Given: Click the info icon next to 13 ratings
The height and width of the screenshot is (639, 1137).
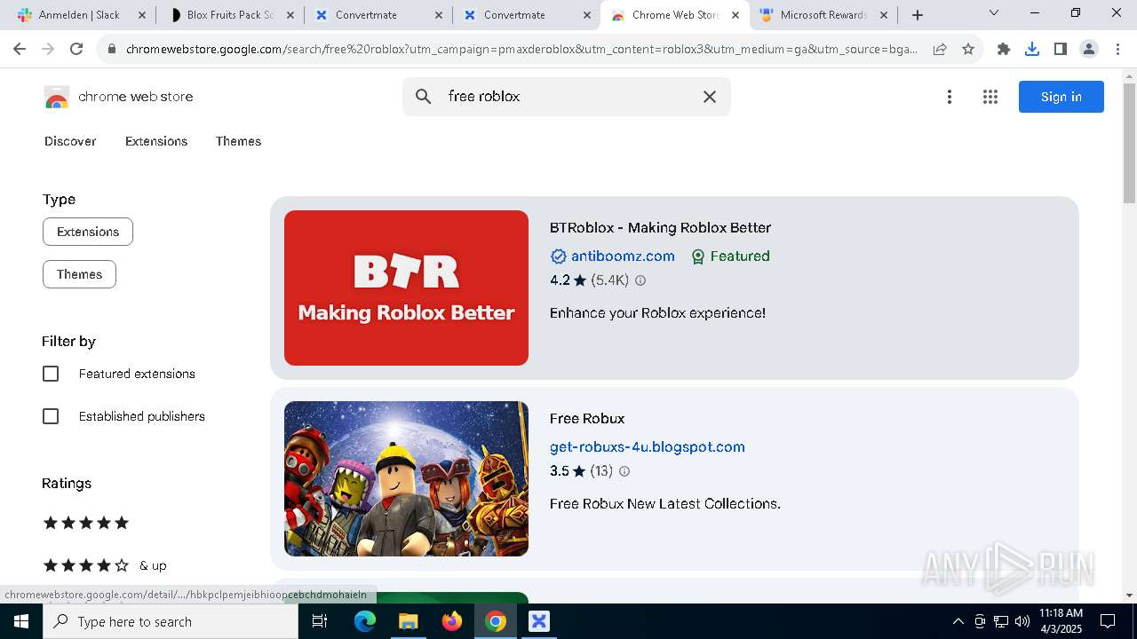Looking at the screenshot, I should click(x=624, y=471).
